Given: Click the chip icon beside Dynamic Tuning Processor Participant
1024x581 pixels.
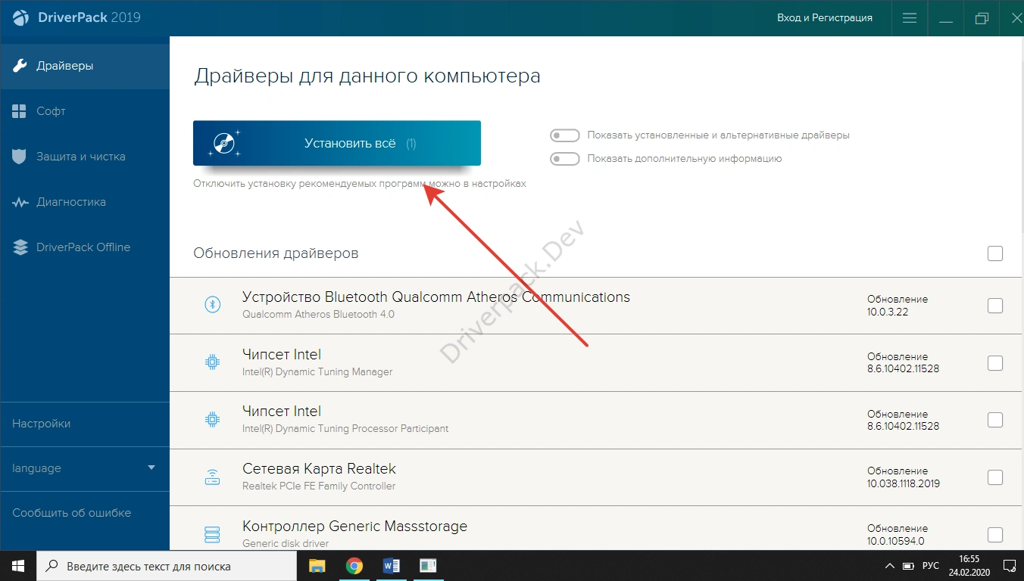Looking at the screenshot, I should (x=213, y=419).
